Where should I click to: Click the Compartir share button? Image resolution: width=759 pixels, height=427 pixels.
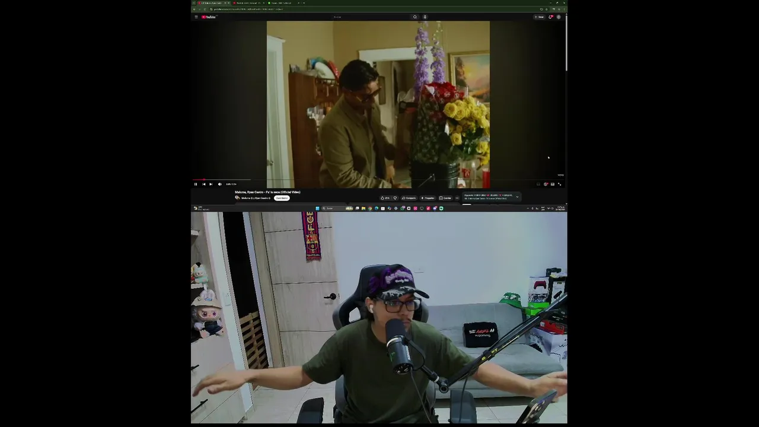410,198
